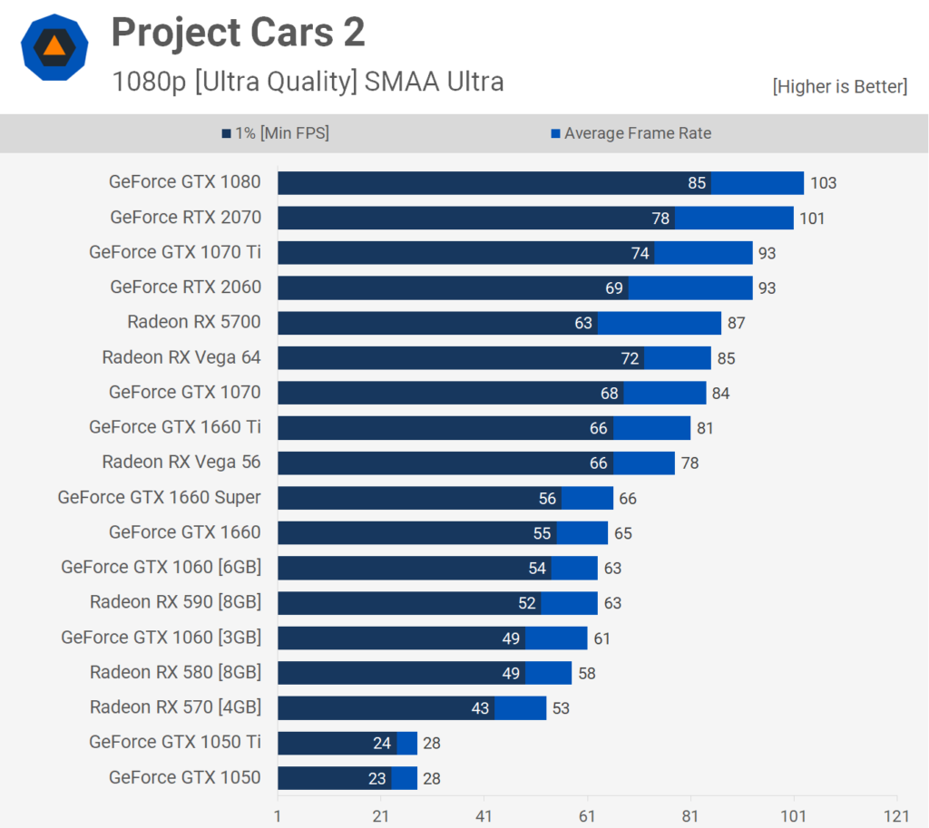The height and width of the screenshot is (828, 929).
Task: Select the Average Frame Rate legend label
Action: click(x=638, y=133)
